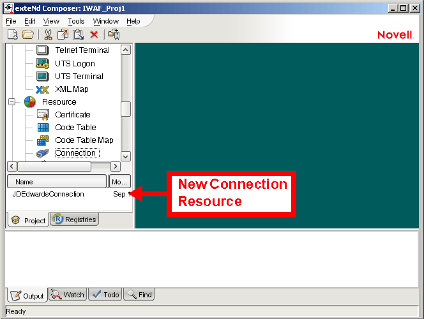Click the Code Table Map icon

click(43, 140)
